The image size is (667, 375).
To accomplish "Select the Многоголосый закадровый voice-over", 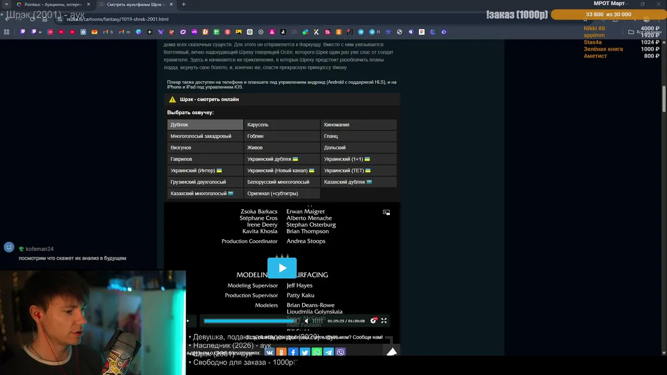I will (x=205, y=136).
